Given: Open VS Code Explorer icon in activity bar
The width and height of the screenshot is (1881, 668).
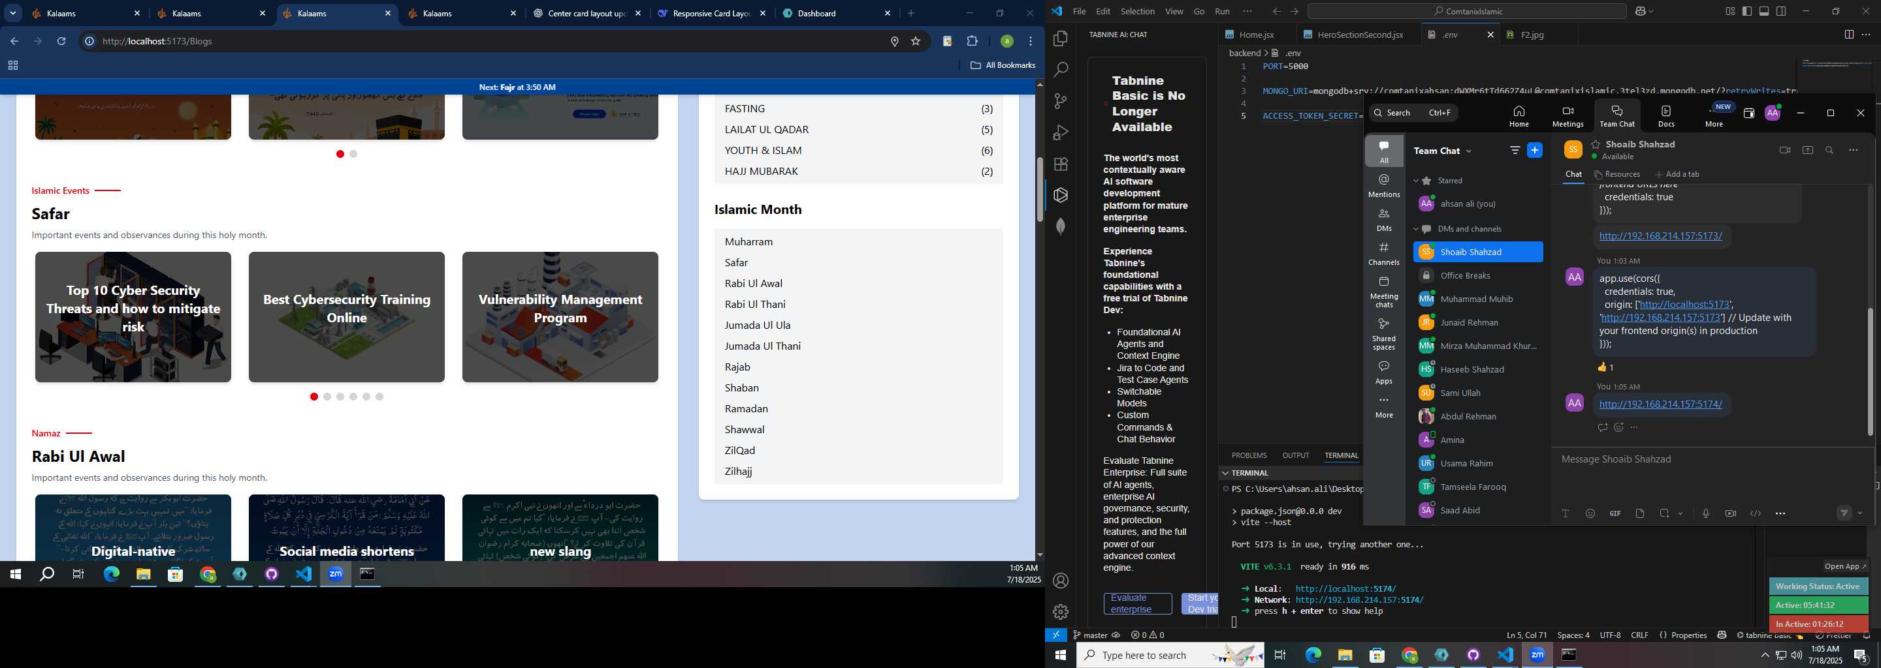Looking at the screenshot, I should (x=1061, y=38).
